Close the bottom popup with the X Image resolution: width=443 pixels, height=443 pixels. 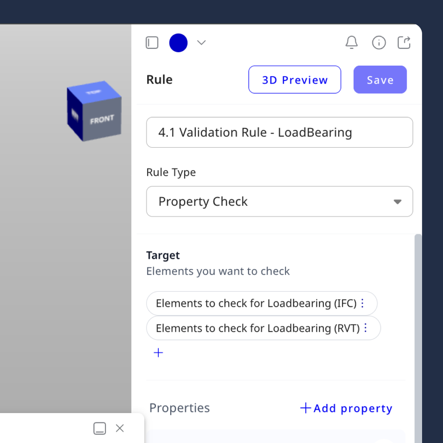[x=120, y=428]
